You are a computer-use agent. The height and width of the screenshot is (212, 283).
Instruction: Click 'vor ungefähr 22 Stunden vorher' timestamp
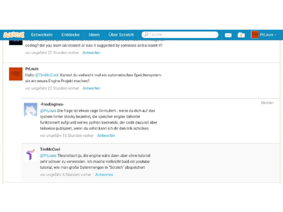coord(52,52)
